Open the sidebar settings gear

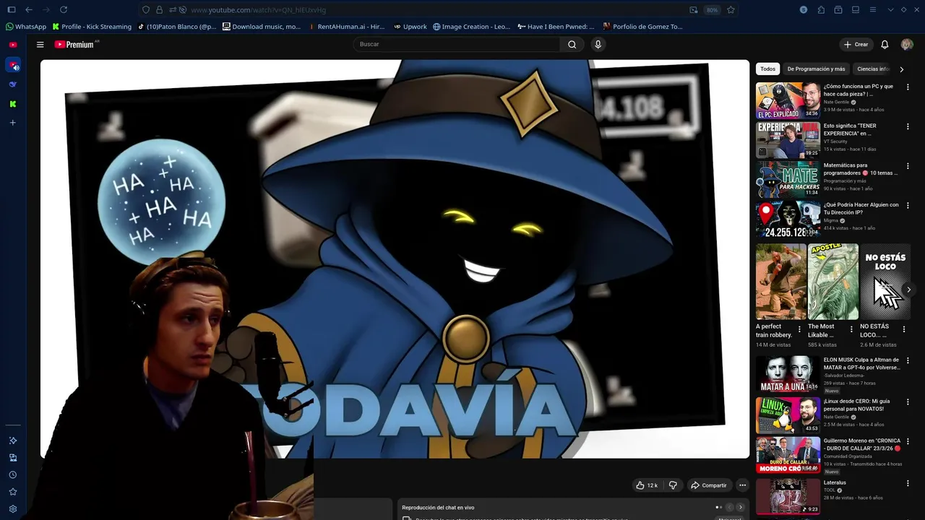[12, 509]
